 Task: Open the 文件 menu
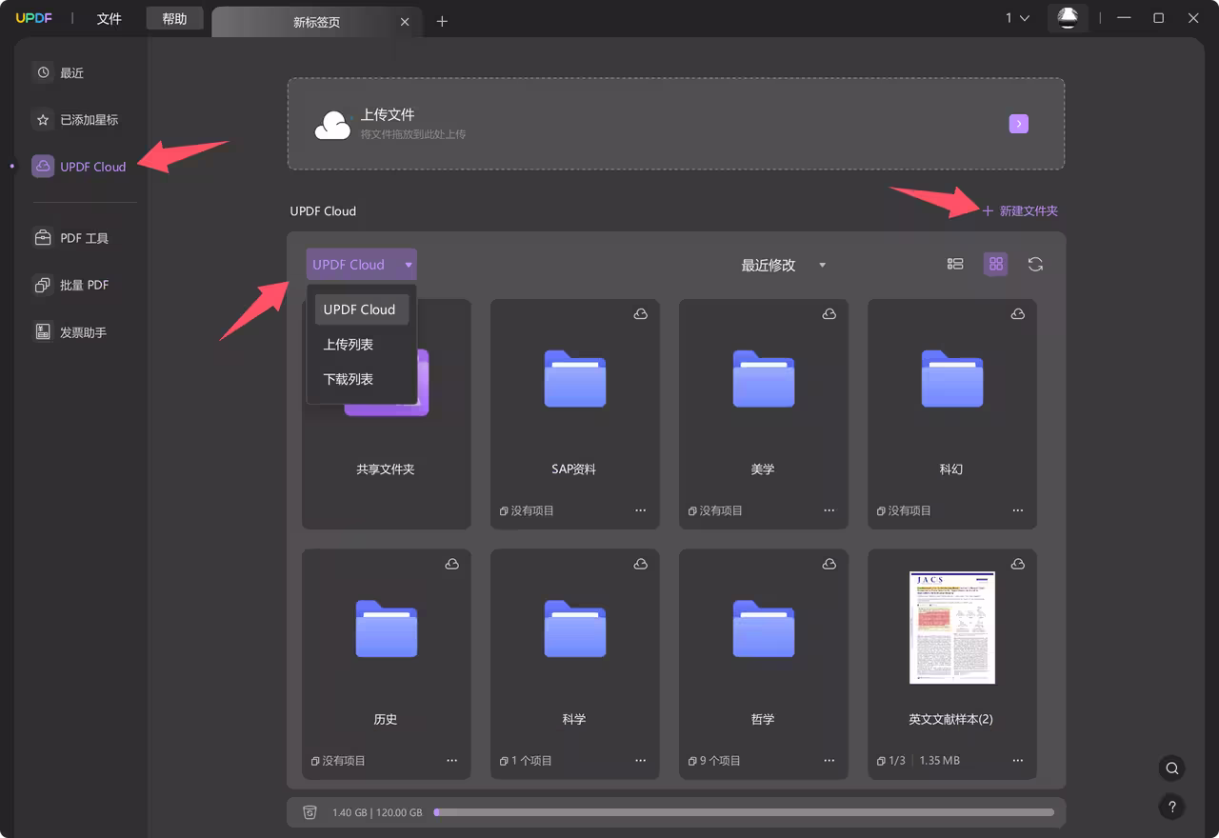coord(109,18)
